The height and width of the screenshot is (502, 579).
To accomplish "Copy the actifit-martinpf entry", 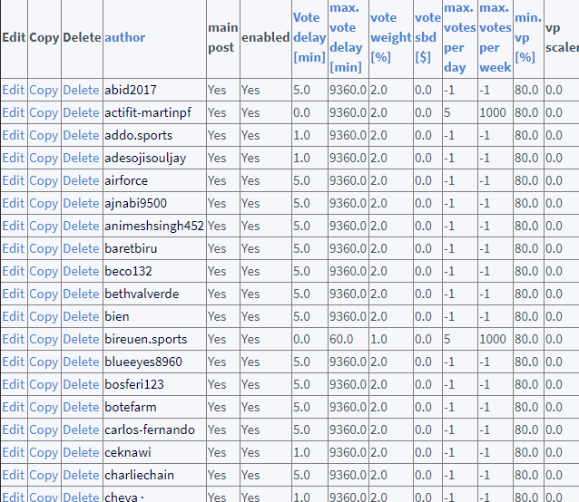I will coord(44,112).
